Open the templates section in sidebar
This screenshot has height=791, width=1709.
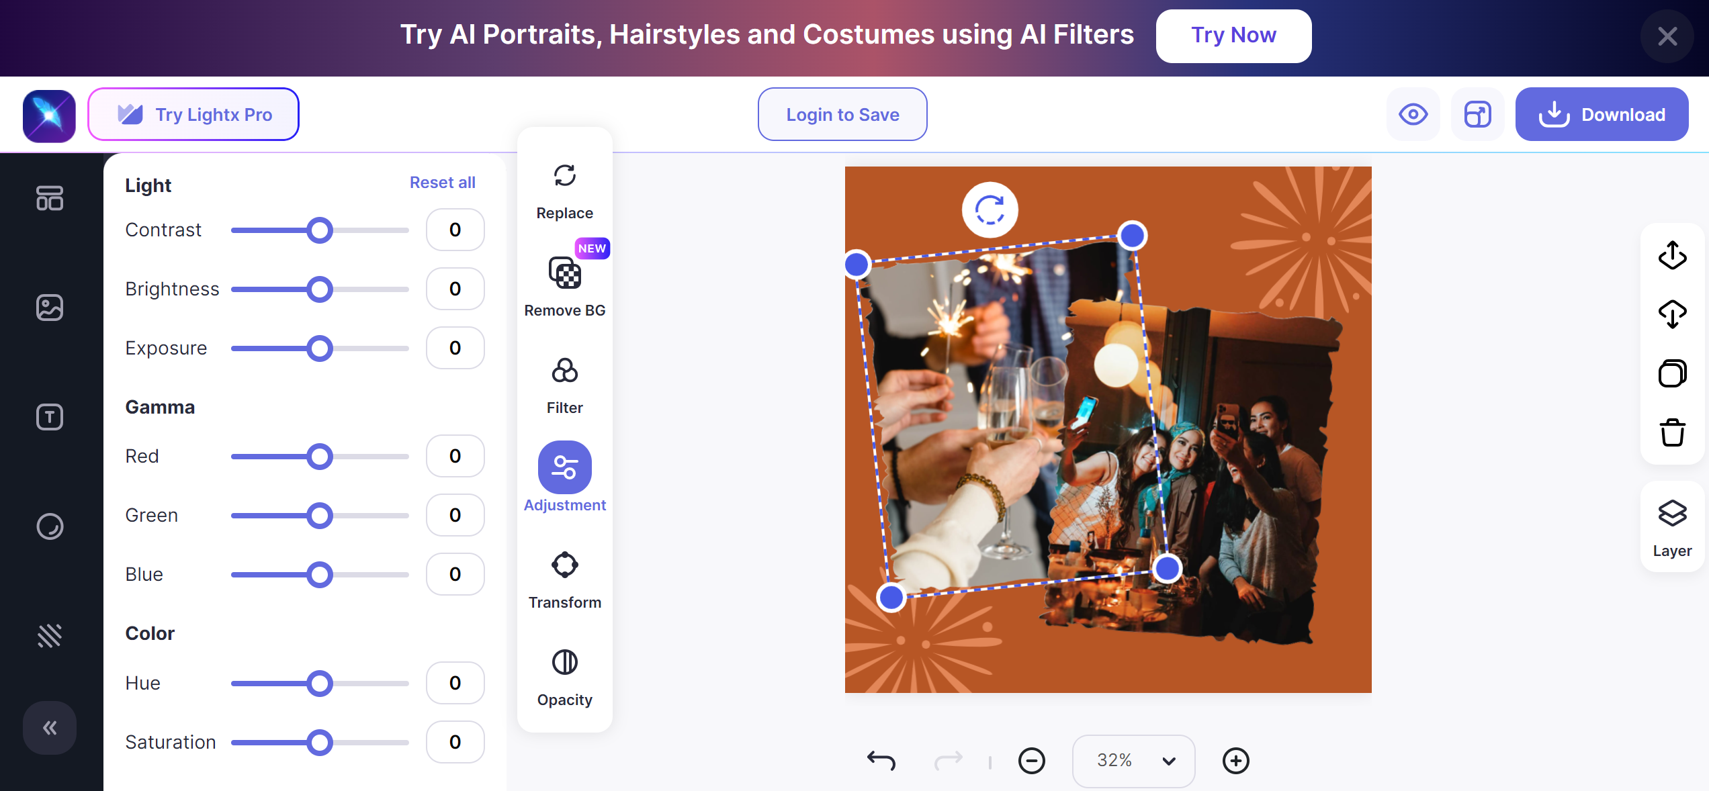(50, 198)
